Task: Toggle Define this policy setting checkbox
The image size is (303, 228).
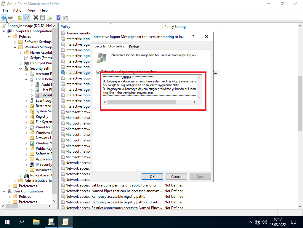Action: [x=99, y=72]
